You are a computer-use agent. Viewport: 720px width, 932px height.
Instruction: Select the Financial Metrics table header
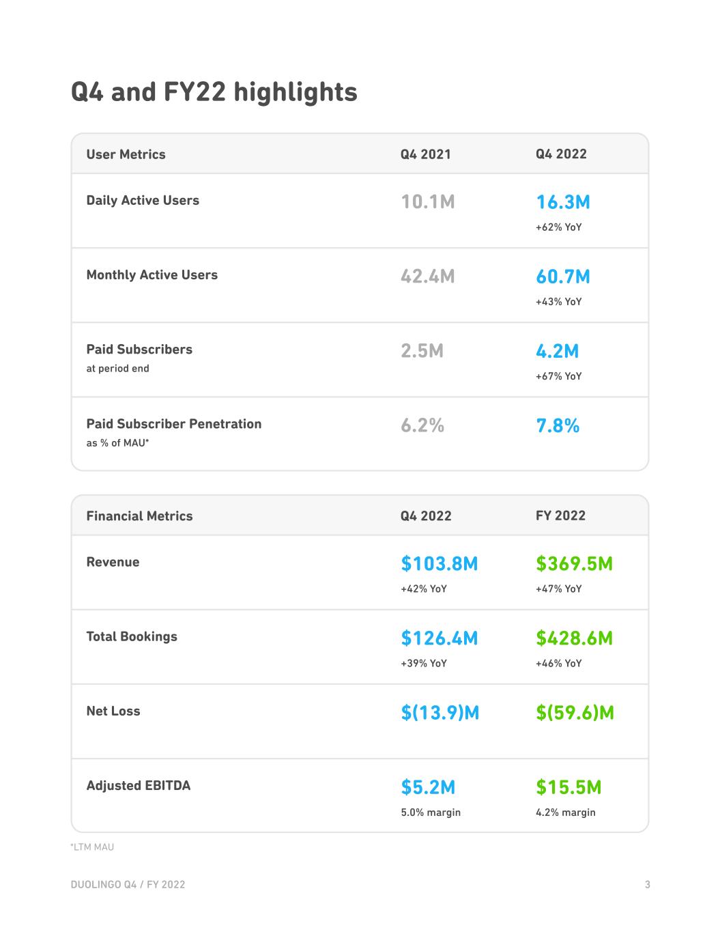click(x=139, y=516)
